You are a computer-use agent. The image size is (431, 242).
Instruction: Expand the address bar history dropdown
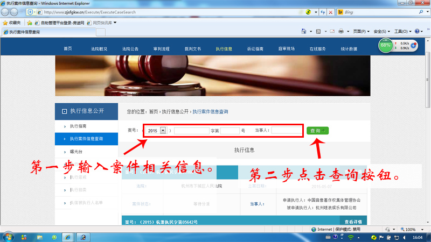tap(316, 12)
